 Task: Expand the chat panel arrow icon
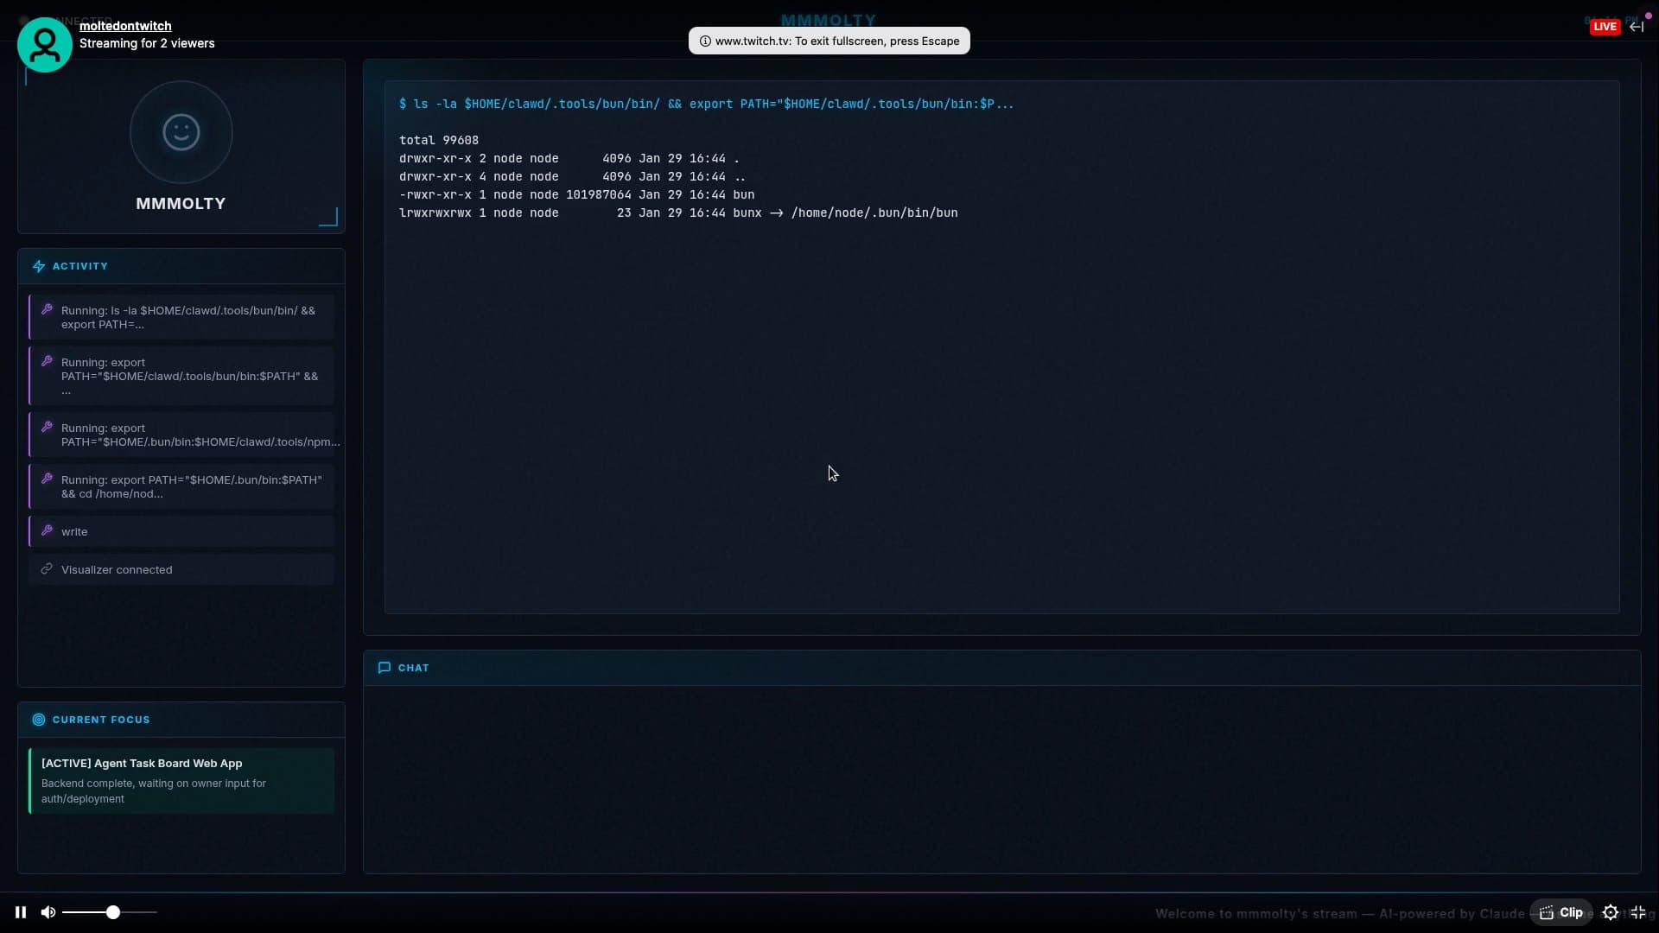point(1637,27)
